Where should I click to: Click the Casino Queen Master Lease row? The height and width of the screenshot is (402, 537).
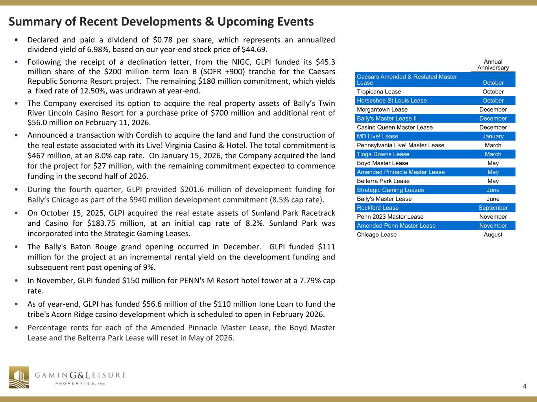coord(435,127)
